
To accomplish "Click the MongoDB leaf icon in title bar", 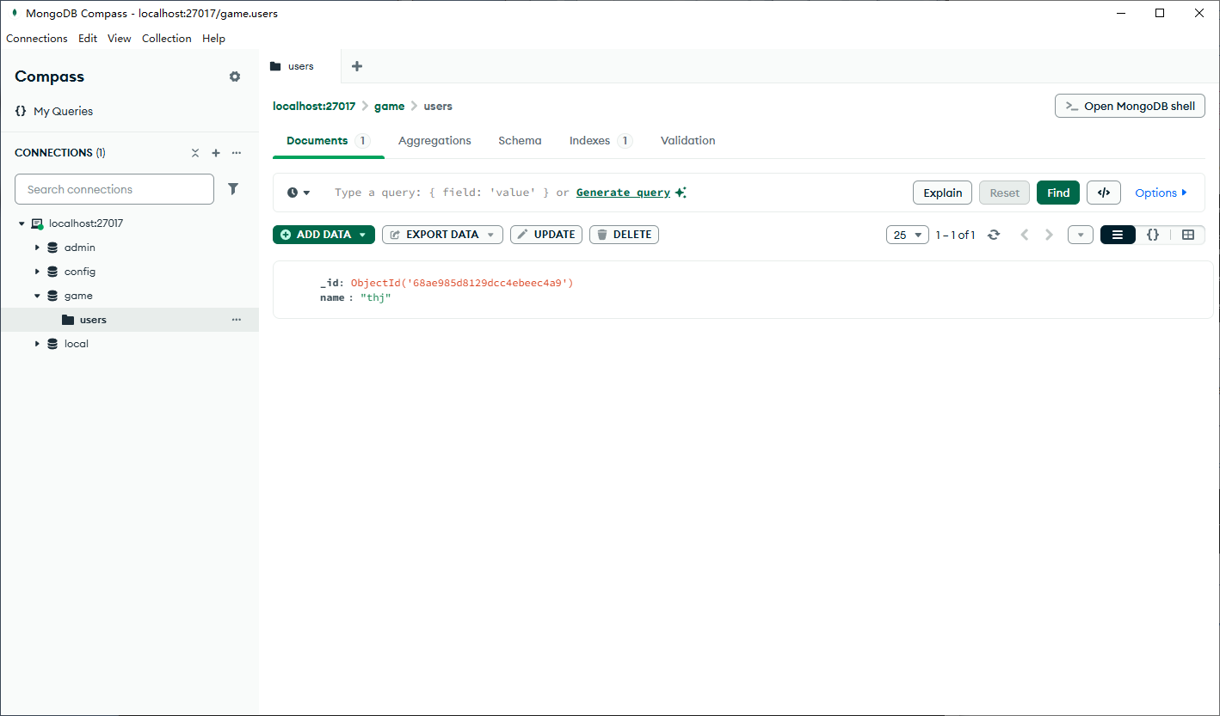I will click(14, 13).
